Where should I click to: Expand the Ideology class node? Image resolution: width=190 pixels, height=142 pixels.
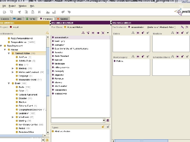coord(13,68)
